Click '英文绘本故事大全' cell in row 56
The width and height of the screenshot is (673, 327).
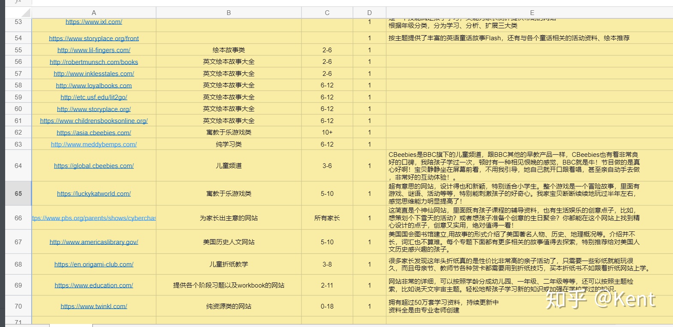pos(229,62)
